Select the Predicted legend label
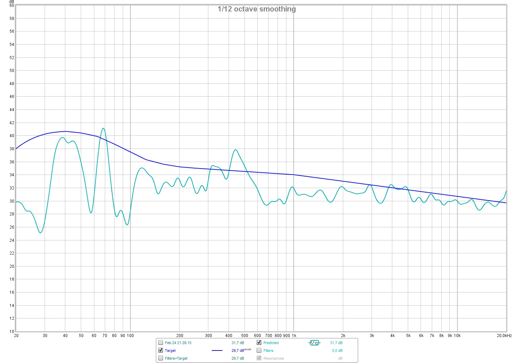 tap(271, 343)
